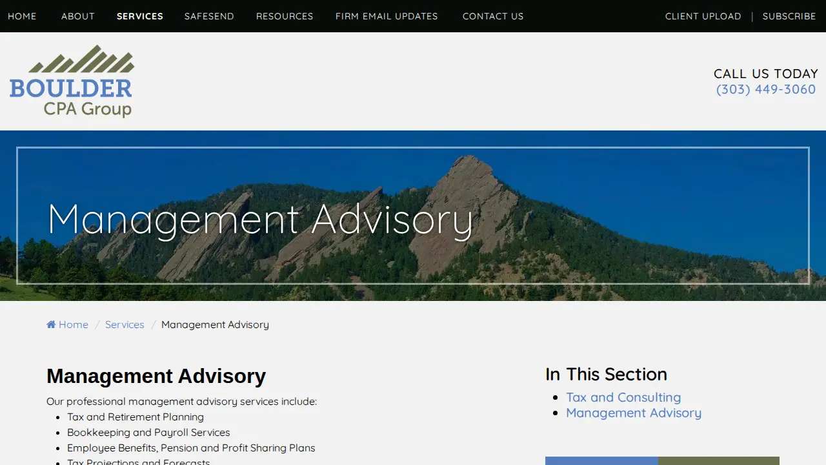Click the Boulder CPA Group logo
The height and width of the screenshot is (465, 826).
click(72, 81)
